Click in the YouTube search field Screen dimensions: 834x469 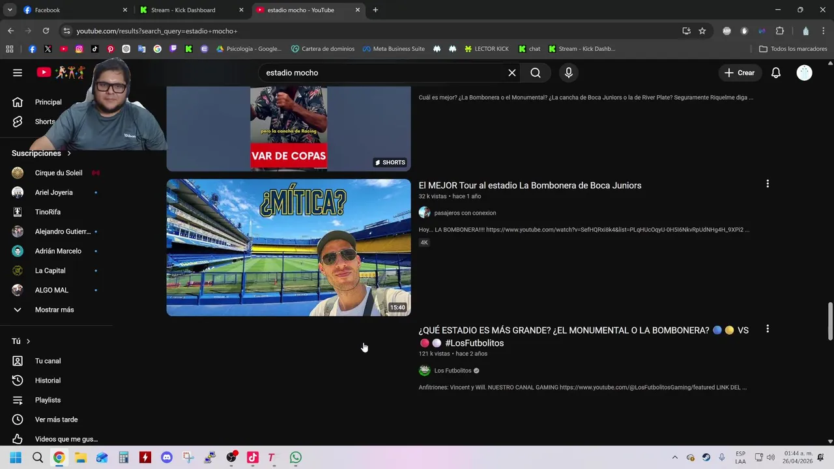[381, 73]
